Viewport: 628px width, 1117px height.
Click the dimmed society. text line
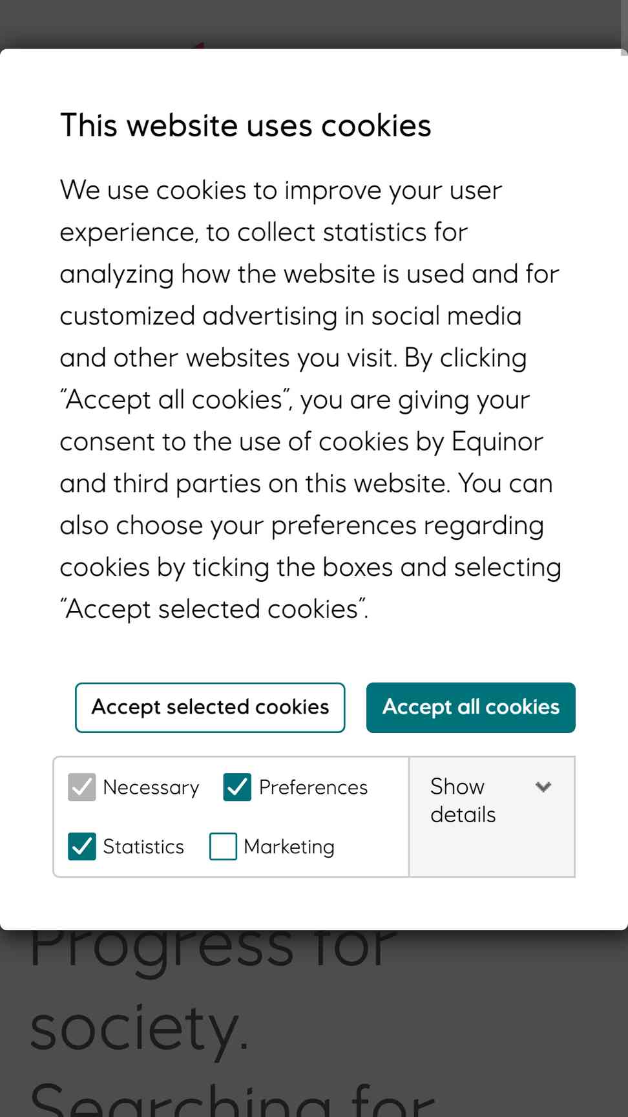(x=140, y=1028)
